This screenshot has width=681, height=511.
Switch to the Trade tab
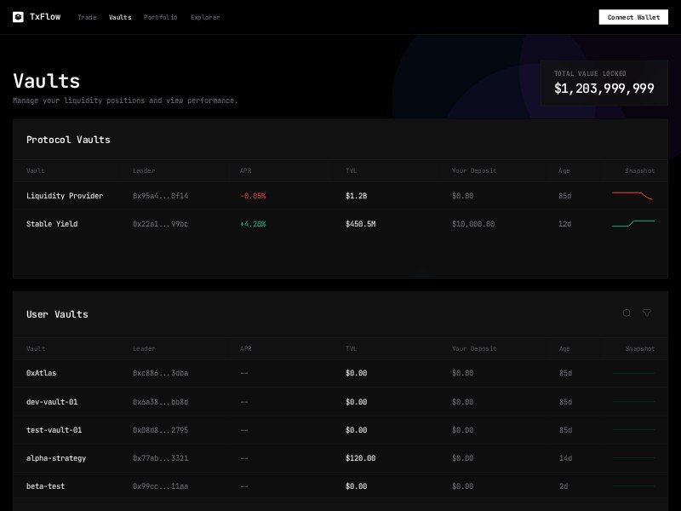(87, 17)
